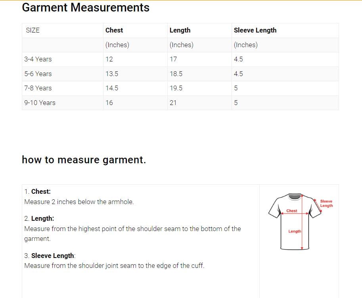Click the 21 length value for 9-10 Years
This screenshot has height=298, width=362.
tap(173, 103)
